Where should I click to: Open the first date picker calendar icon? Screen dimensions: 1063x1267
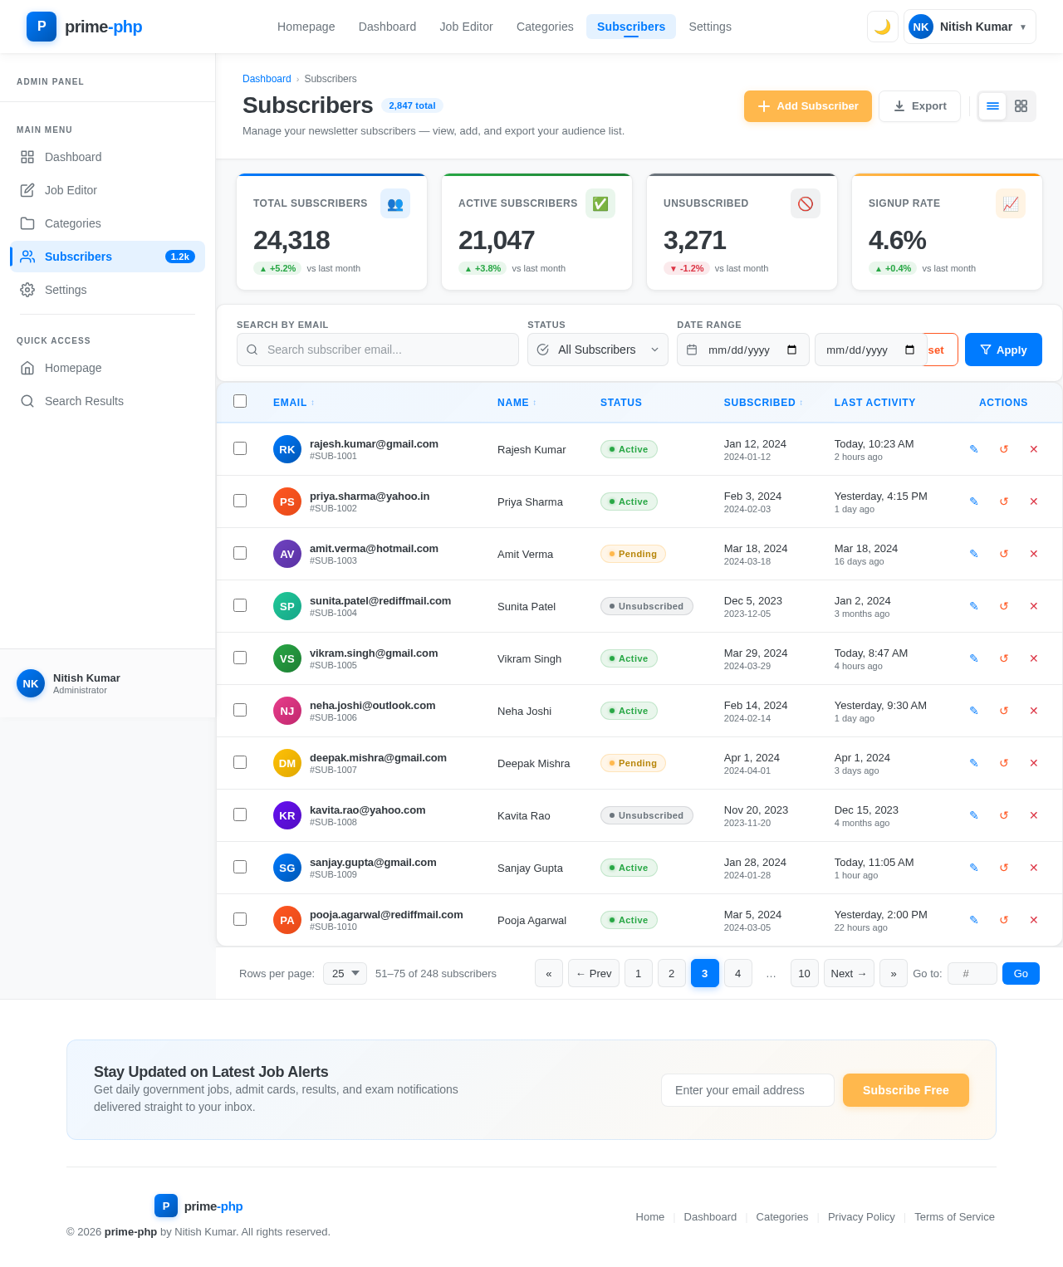[791, 350]
